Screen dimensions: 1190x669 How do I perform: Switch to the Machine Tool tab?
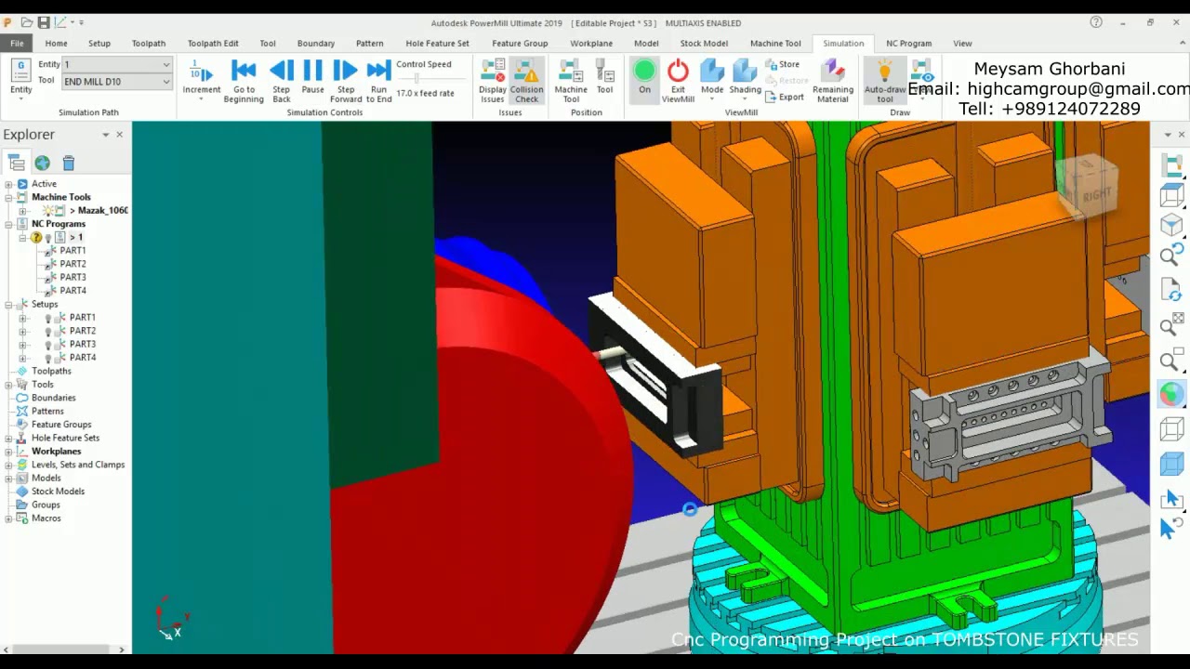point(775,43)
